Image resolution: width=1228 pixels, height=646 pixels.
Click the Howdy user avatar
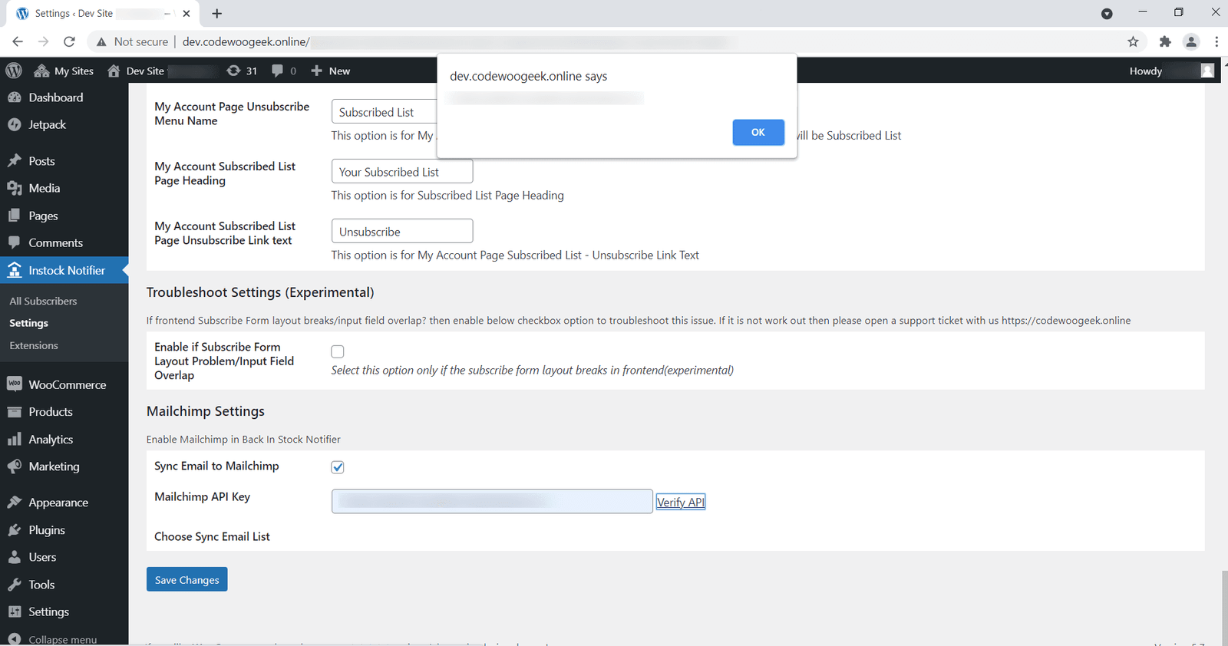1207,71
